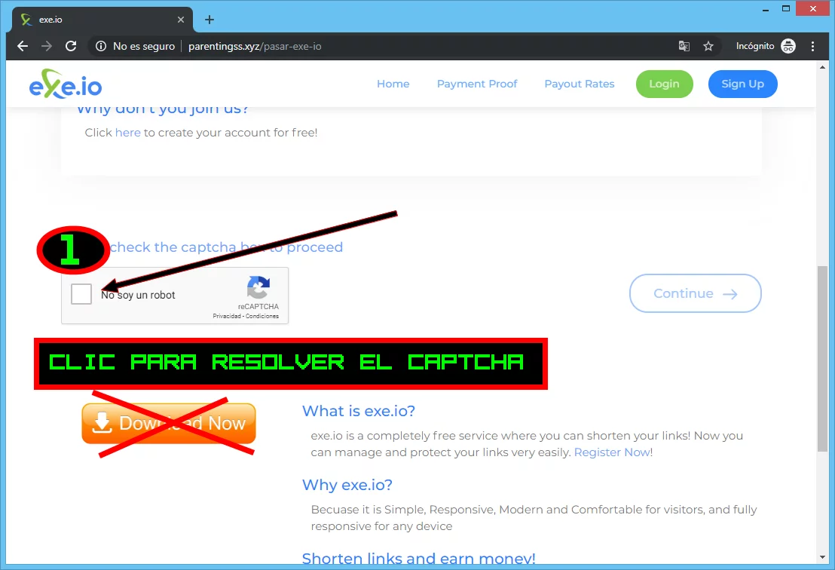Open Payout Rates page

point(580,84)
